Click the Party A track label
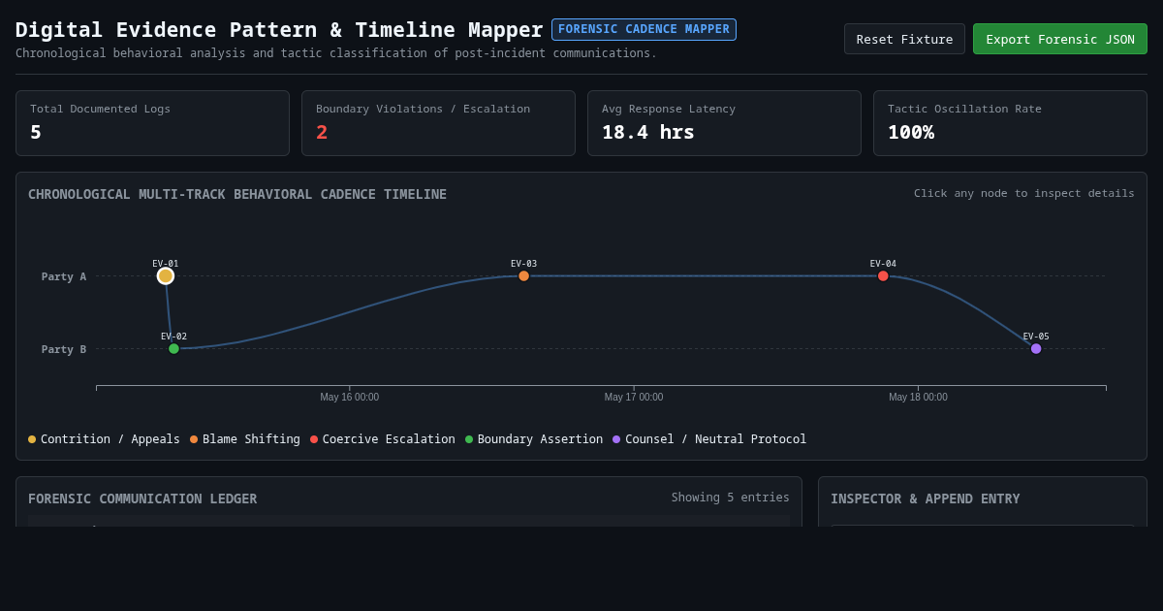 pos(64,276)
